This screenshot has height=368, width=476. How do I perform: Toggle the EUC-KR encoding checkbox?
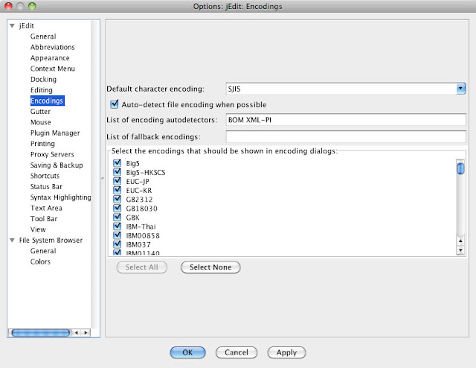click(x=118, y=190)
